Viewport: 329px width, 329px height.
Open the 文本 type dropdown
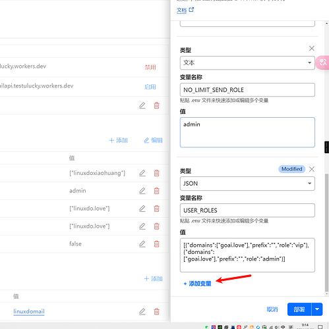click(x=247, y=63)
